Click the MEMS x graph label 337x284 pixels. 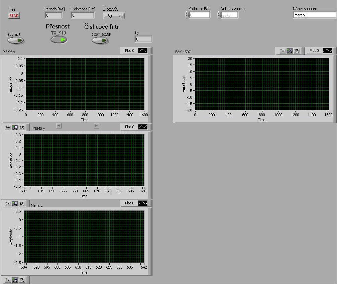(x=9, y=52)
